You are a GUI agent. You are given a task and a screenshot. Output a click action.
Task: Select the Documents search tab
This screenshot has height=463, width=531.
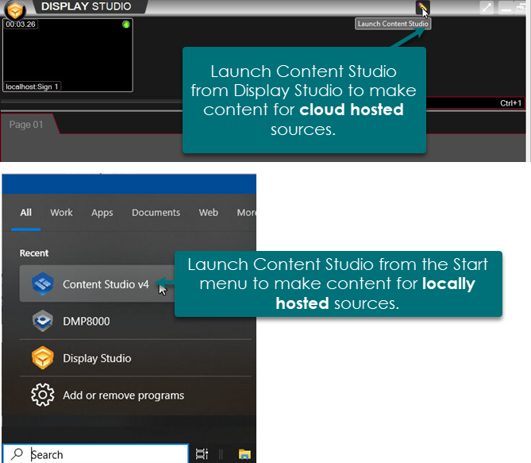pos(156,213)
